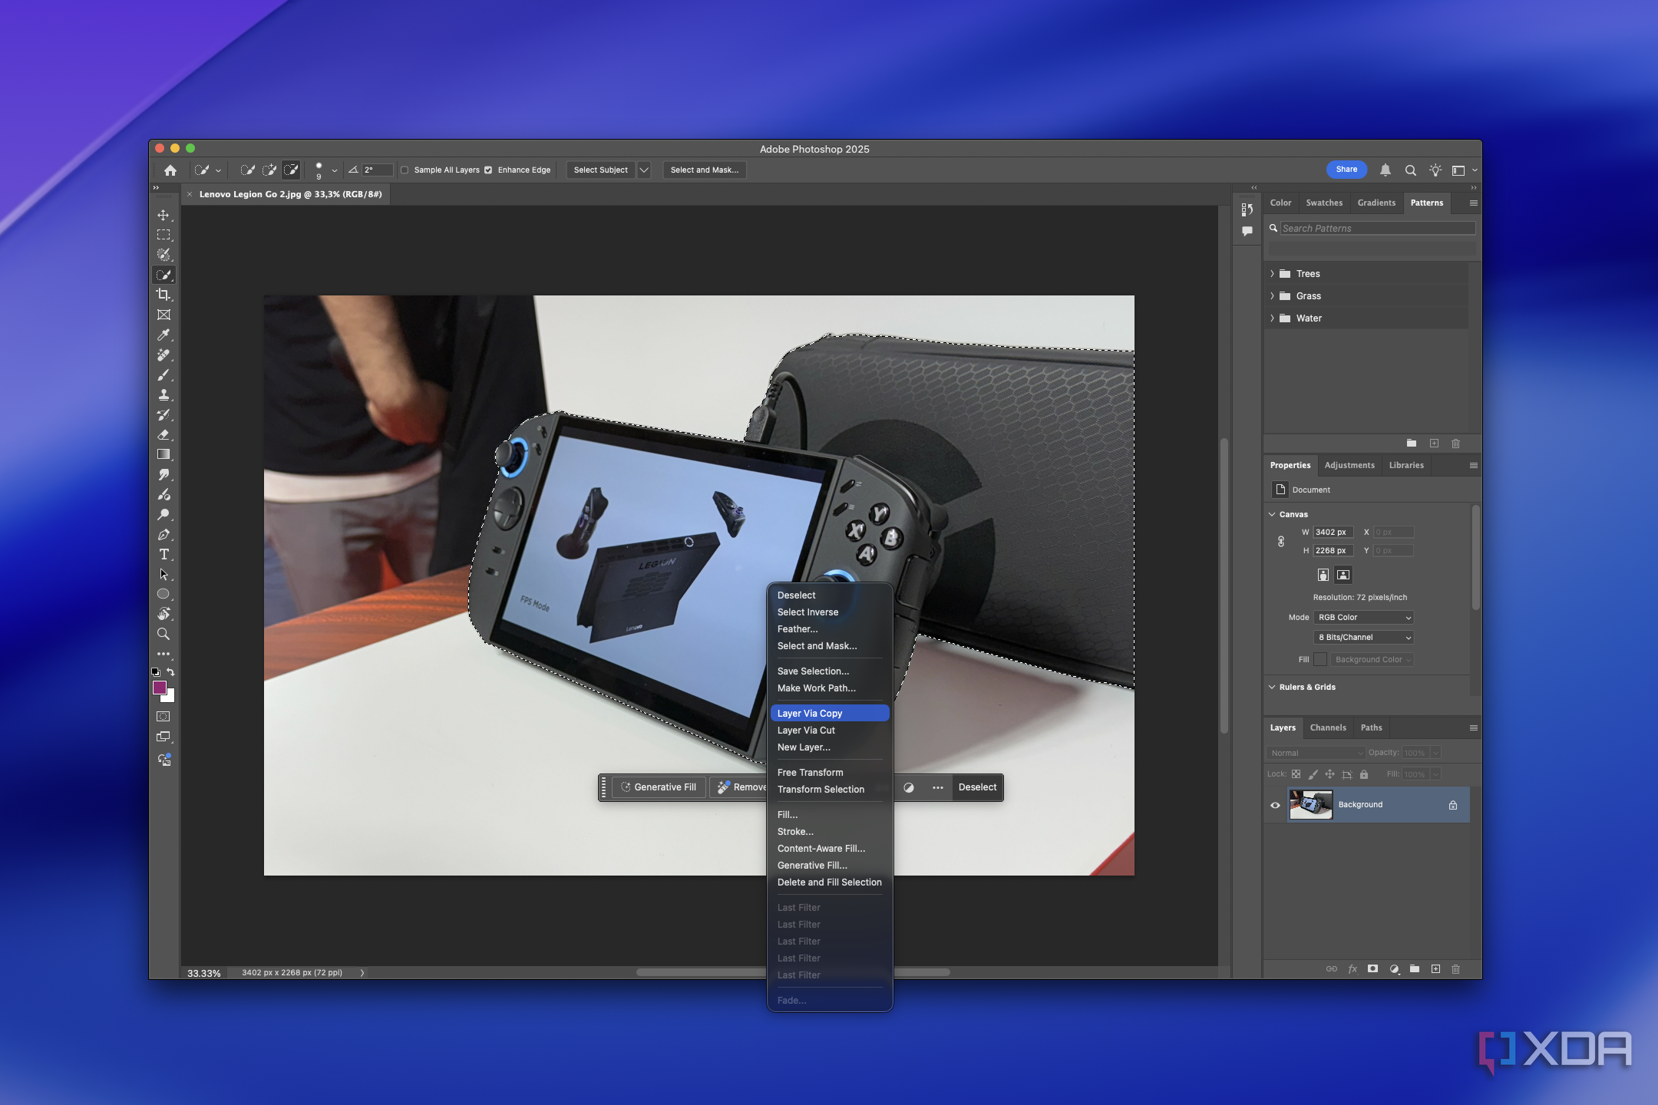Select the Clone Stamp tool
Screen dimensions: 1658x1105
(163, 394)
